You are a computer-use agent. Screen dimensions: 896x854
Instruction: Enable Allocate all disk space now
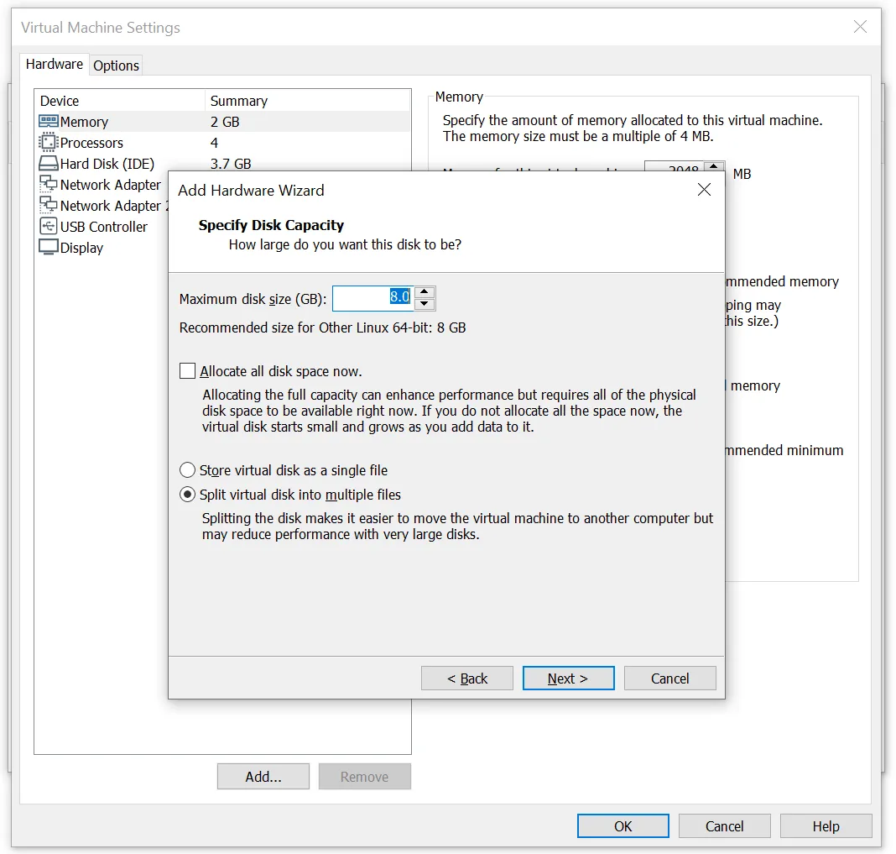coord(188,371)
